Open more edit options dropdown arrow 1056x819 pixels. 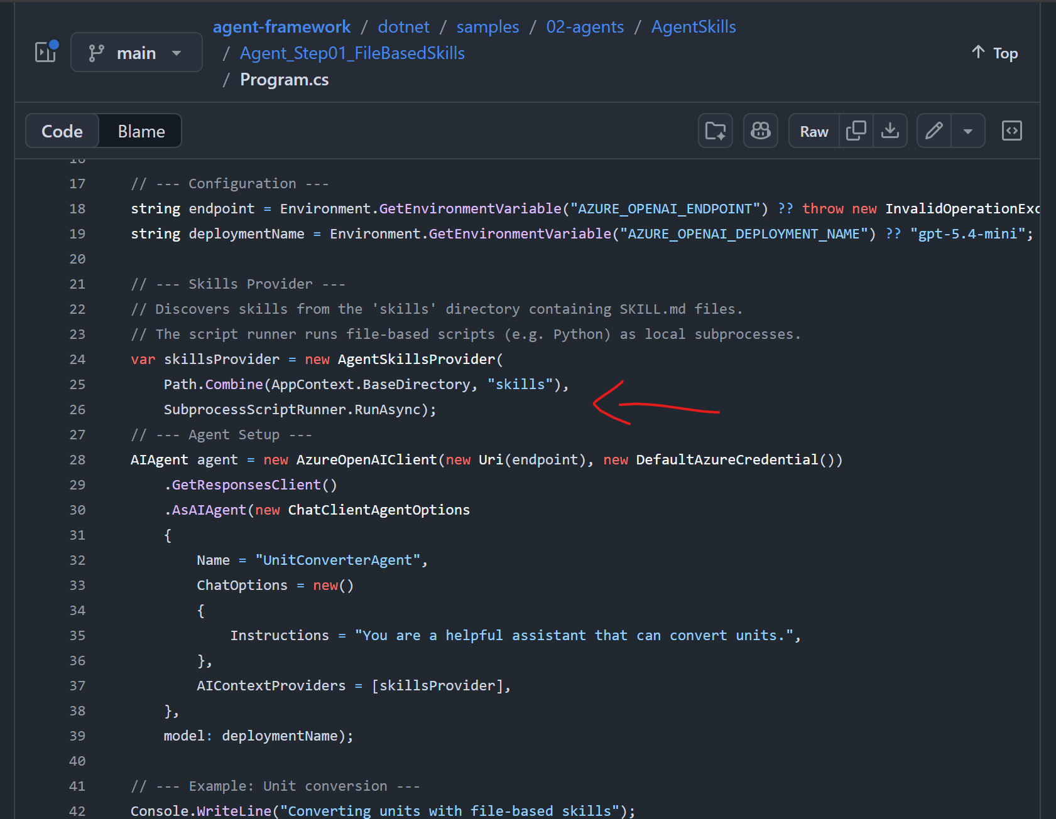coord(968,131)
